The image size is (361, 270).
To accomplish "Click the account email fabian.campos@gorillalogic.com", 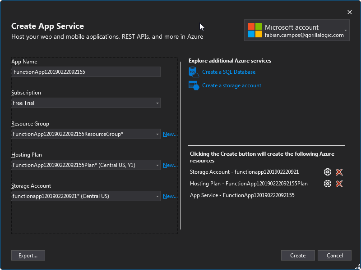I will point(304,35).
